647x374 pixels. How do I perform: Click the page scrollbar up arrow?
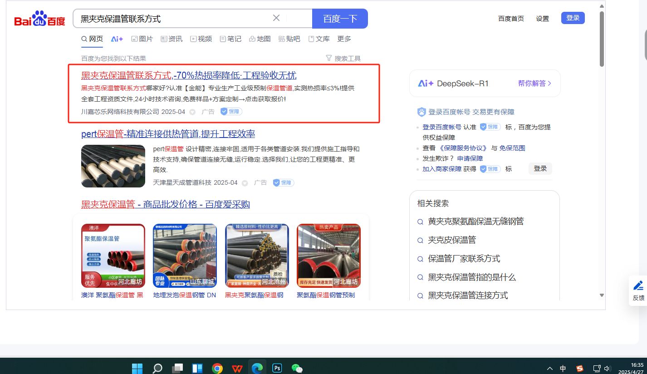pyautogui.click(x=602, y=6)
